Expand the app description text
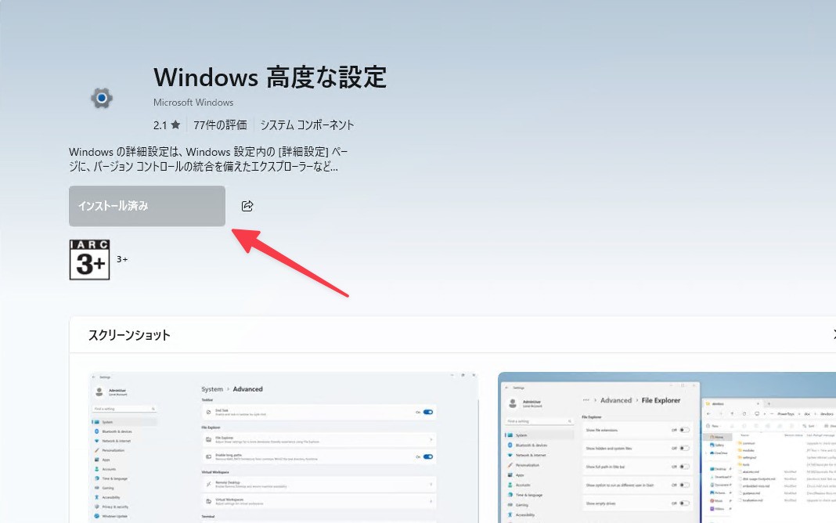The image size is (836, 523). click(208, 160)
